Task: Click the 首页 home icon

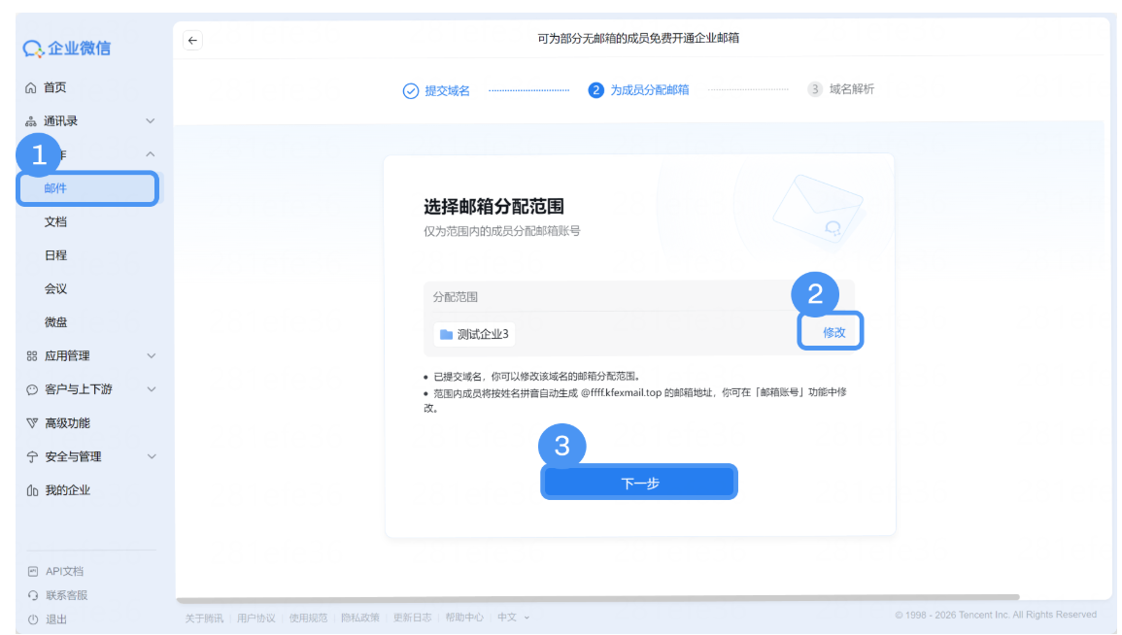Action: click(31, 88)
